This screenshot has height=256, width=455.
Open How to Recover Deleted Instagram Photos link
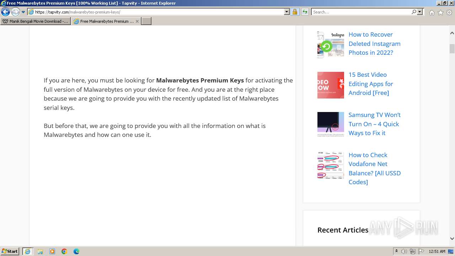coord(374,44)
